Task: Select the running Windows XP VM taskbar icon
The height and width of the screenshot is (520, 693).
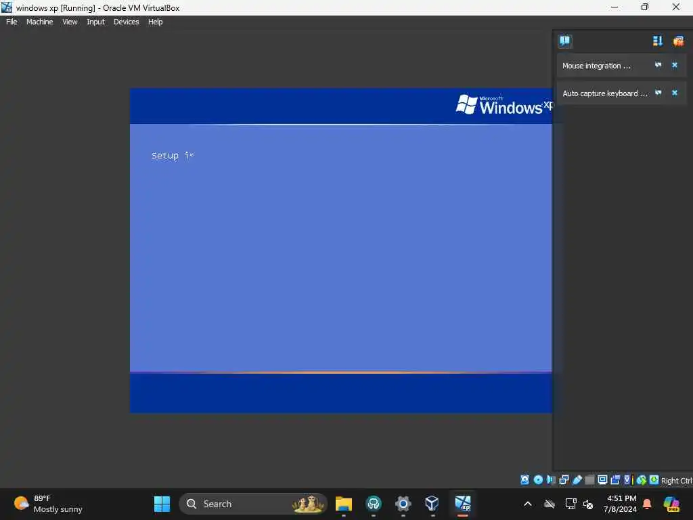Action: [463, 504]
